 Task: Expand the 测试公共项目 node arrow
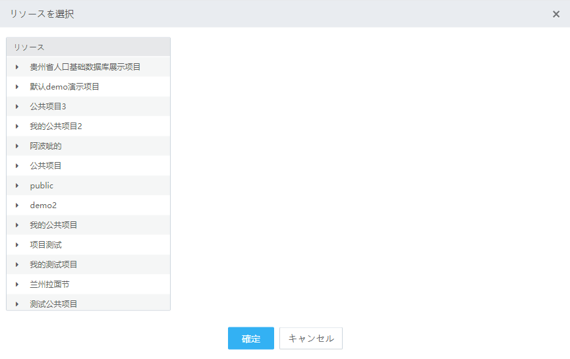[17, 304]
